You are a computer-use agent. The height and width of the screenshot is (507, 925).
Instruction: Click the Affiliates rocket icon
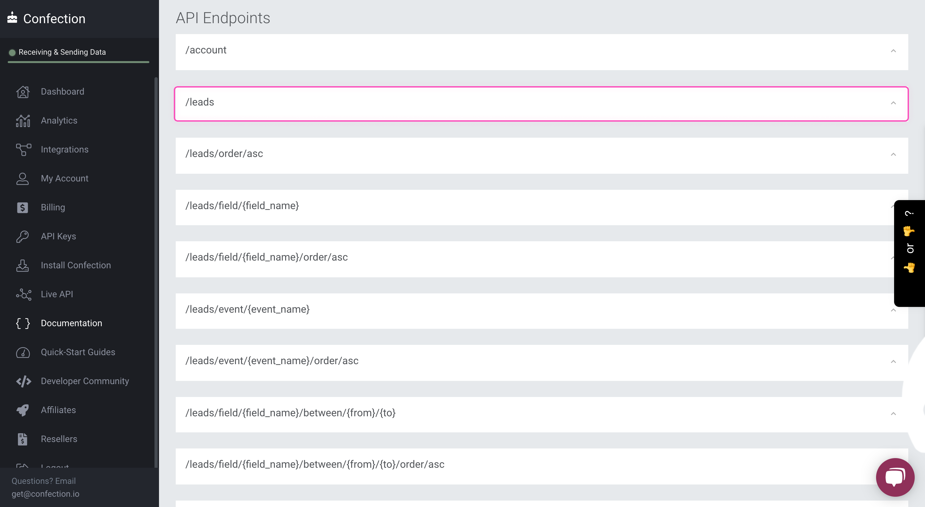tap(23, 410)
